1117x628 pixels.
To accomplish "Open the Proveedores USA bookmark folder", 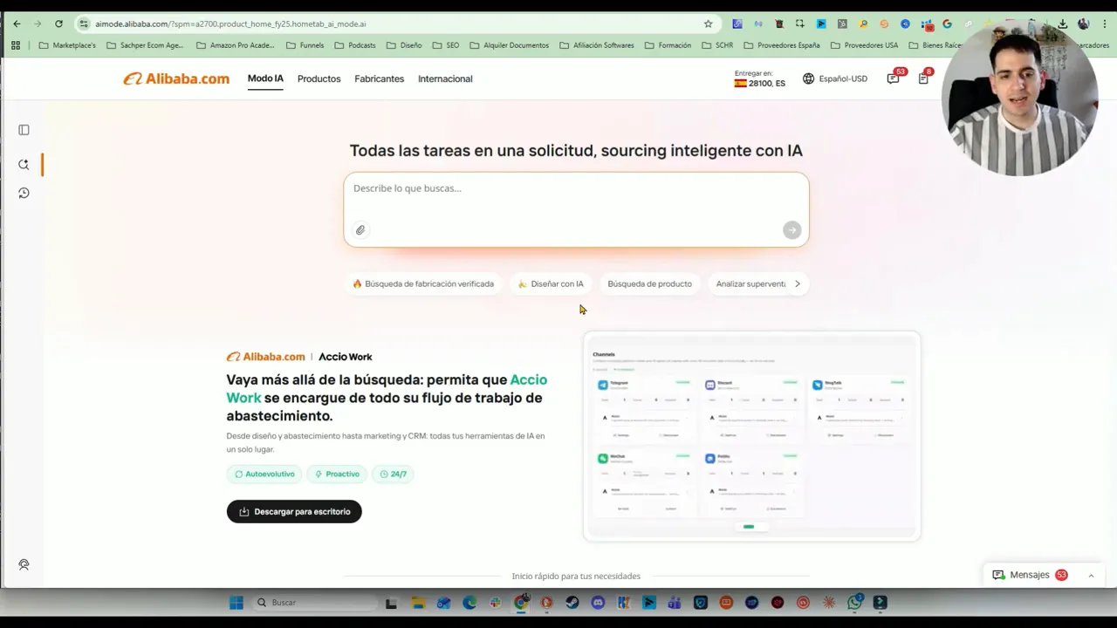I will point(864,45).
